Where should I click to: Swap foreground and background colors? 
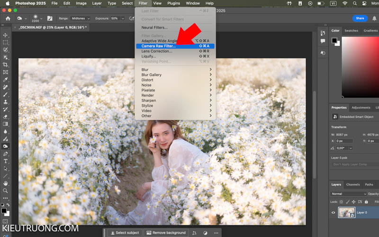point(8,205)
